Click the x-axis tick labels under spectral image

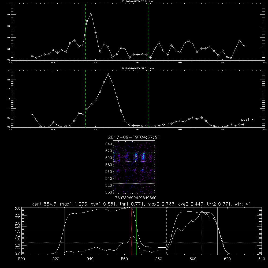(x=136, y=198)
